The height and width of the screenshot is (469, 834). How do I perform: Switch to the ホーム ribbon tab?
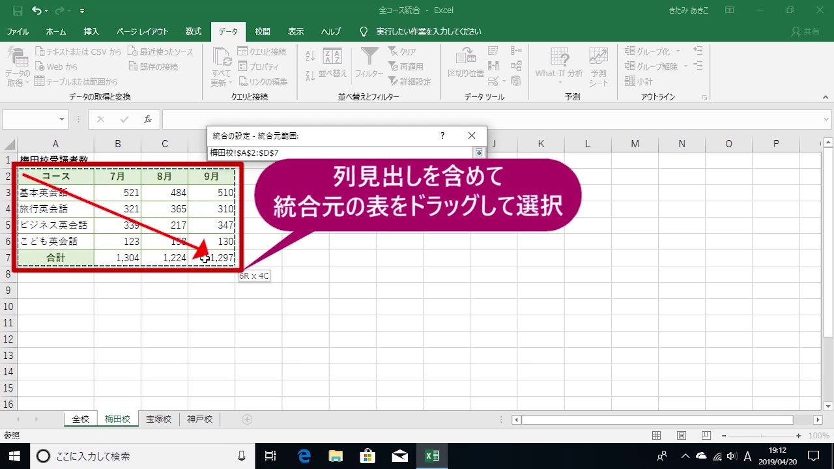point(56,32)
